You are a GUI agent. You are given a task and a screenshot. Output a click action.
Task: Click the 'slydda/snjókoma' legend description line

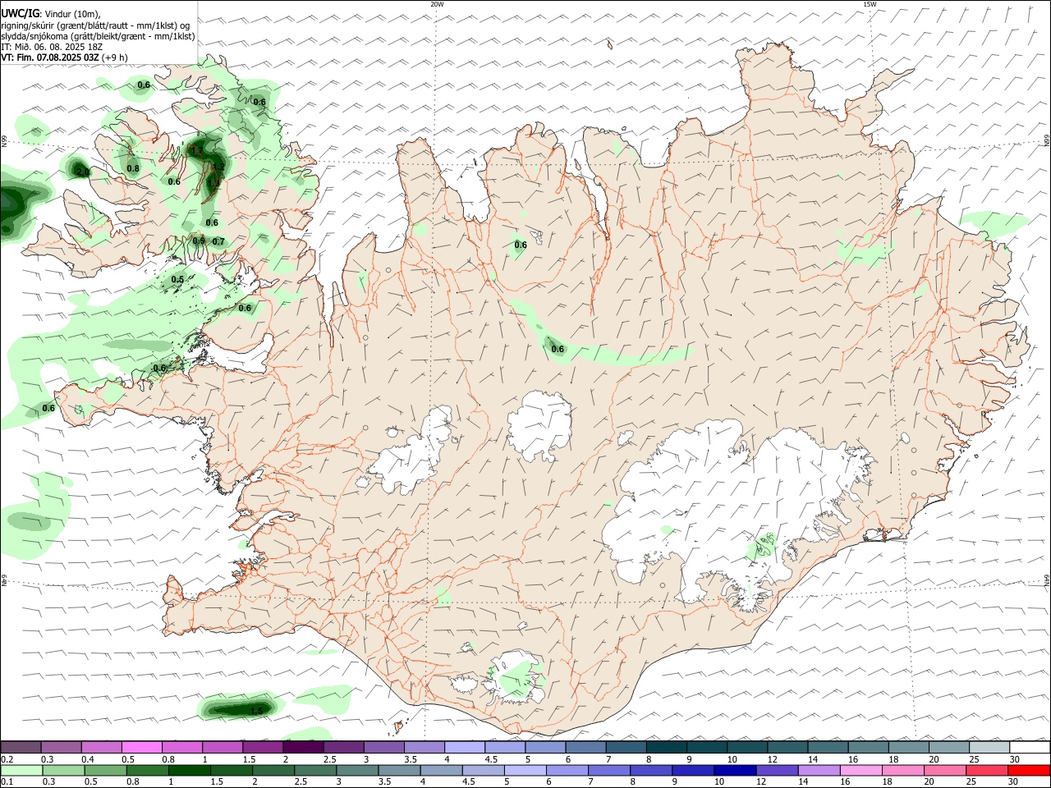tap(98, 36)
